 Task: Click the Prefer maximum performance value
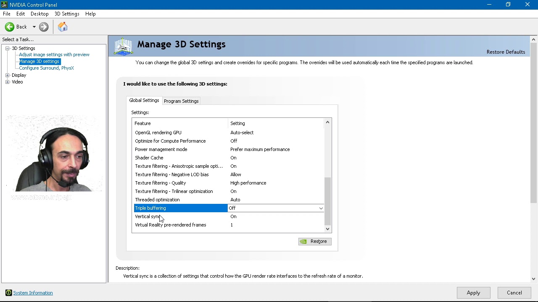click(x=260, y=149)
